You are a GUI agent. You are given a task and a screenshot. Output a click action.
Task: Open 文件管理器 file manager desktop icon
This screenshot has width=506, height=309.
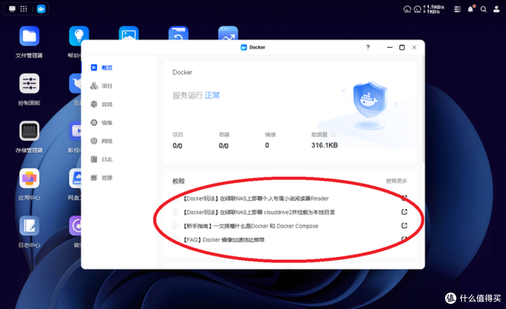click(29, 36)
